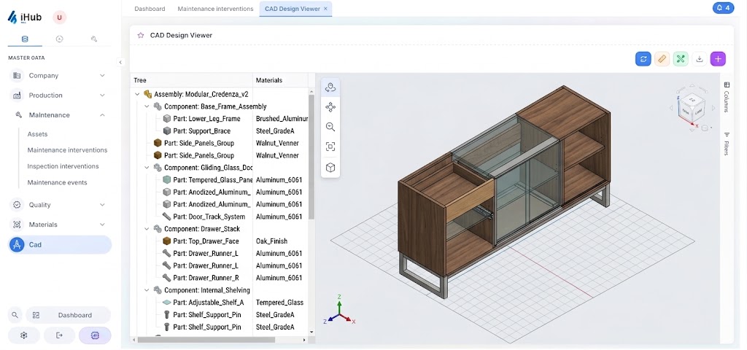Select the zoom magnifier tool

click(330, 127)
